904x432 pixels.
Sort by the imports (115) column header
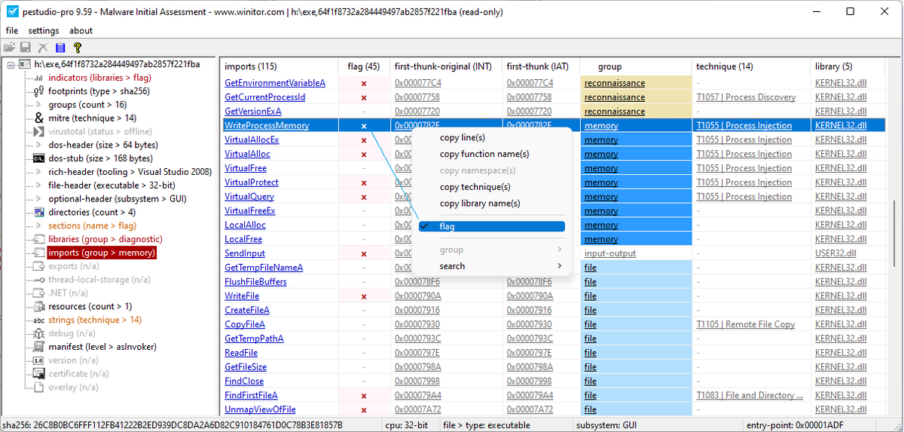(x=278, y=66)
